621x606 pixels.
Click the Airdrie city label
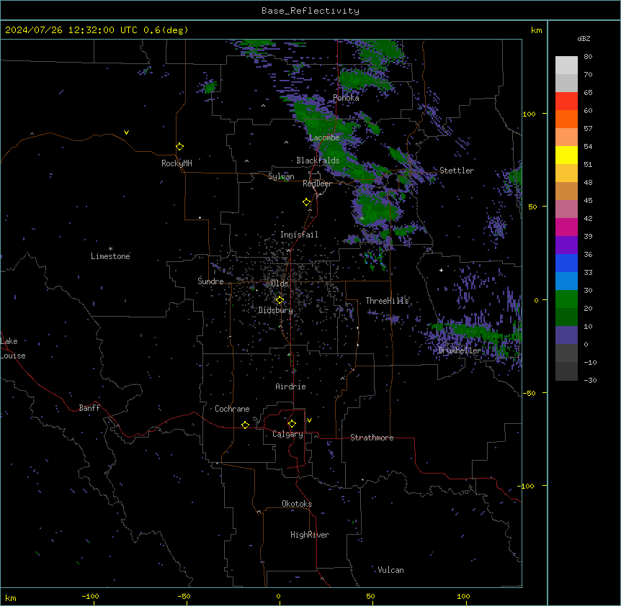(x=291, y=386)
